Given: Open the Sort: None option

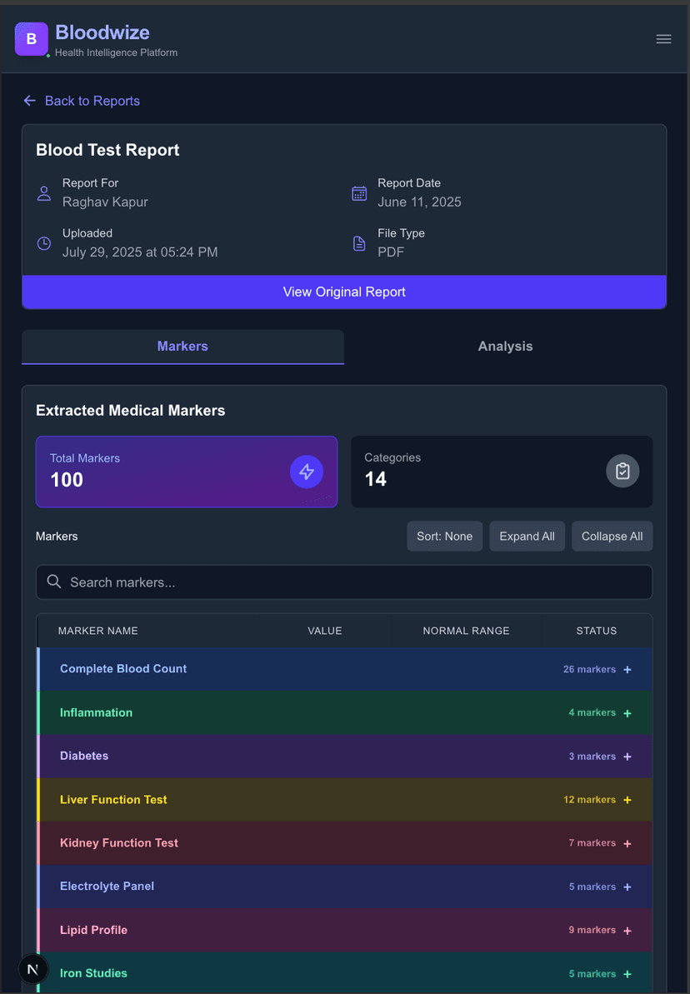Looking at the screenshot, I should (444, 537).
